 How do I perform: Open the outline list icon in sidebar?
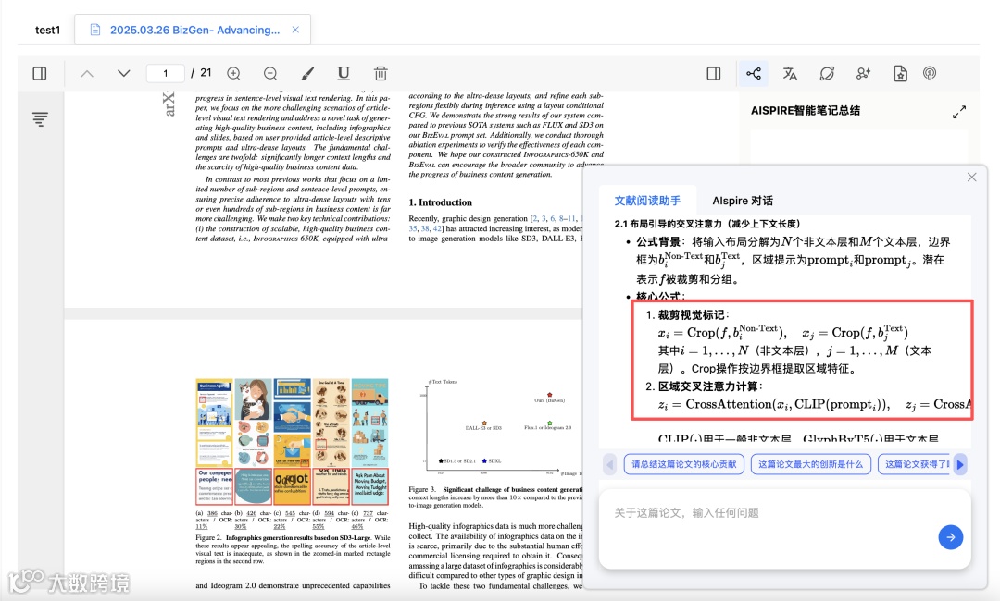[40, 119]
